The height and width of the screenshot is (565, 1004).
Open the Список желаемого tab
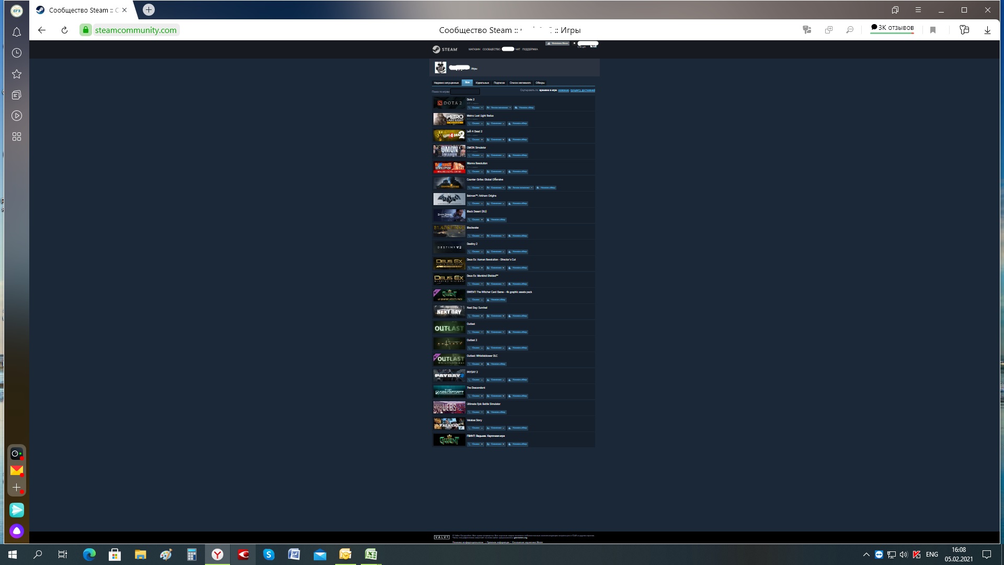click(520, 83)
